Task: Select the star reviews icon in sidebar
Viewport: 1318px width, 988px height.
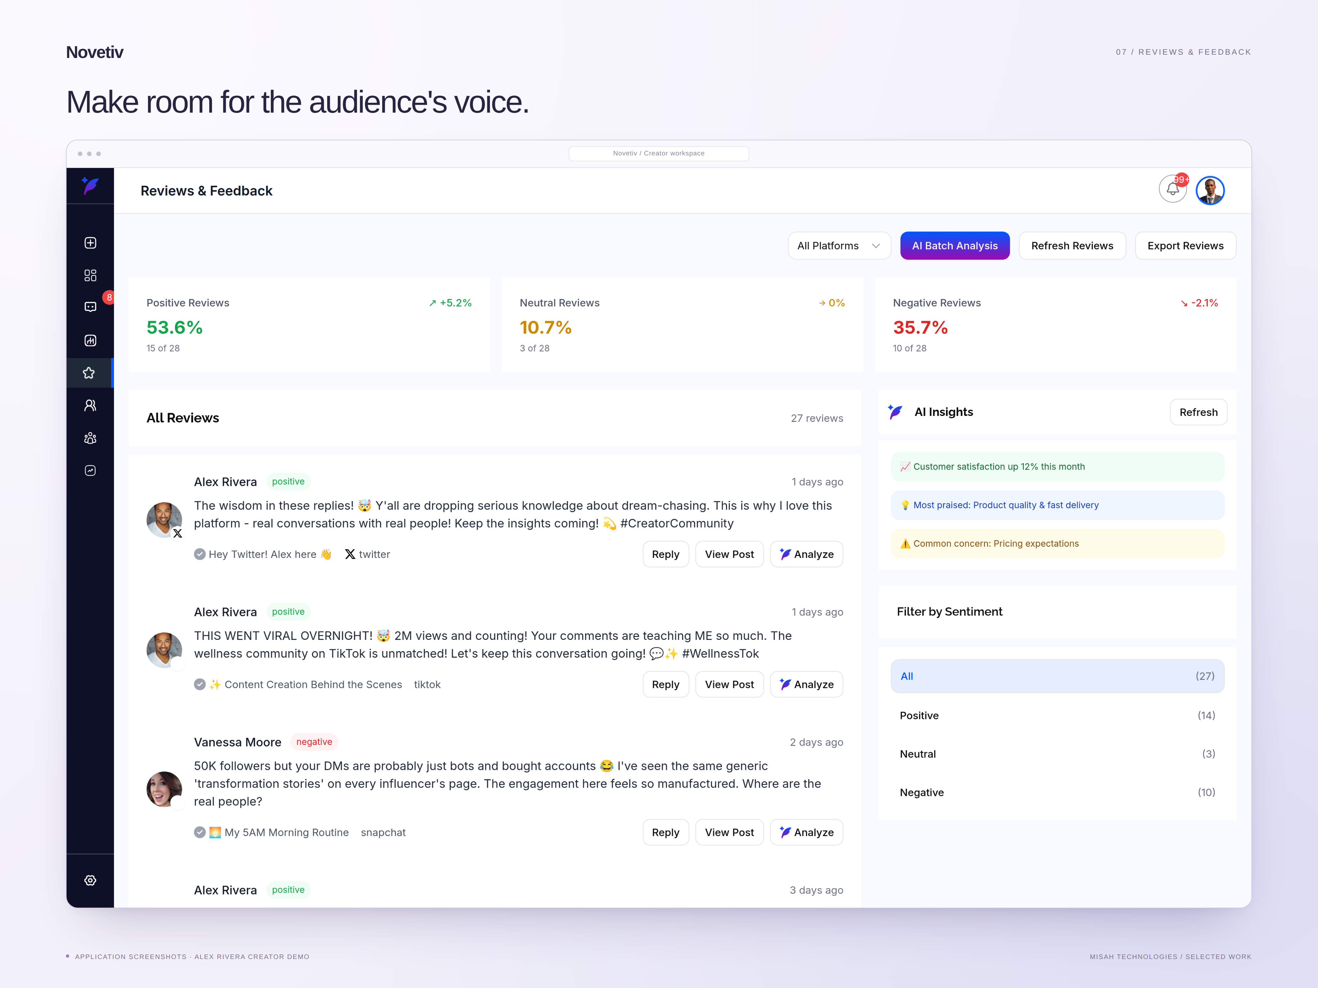Action: 89,373
